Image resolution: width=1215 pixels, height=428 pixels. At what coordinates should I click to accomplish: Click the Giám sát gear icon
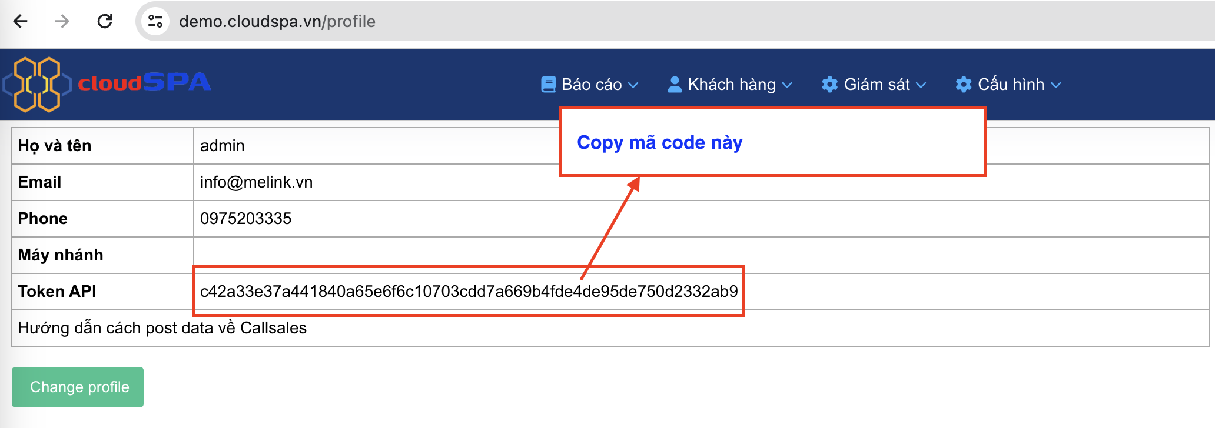click(830, 85)
